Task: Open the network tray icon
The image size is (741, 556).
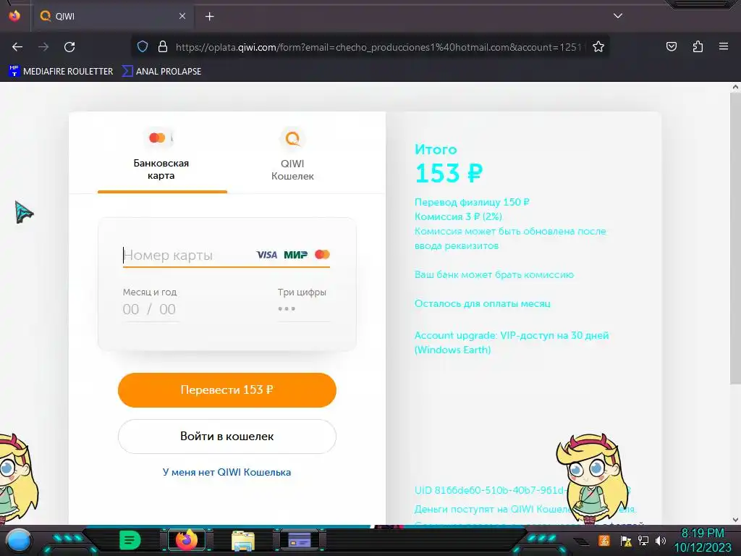Action: 643,540
